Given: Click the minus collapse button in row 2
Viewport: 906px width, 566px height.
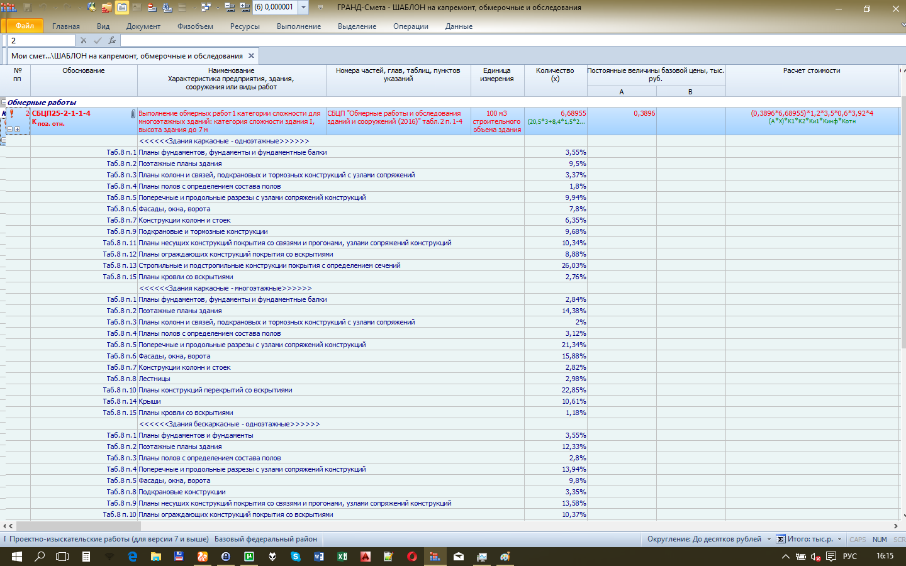Looking at the screenshot, I should (x=9, y=130).
